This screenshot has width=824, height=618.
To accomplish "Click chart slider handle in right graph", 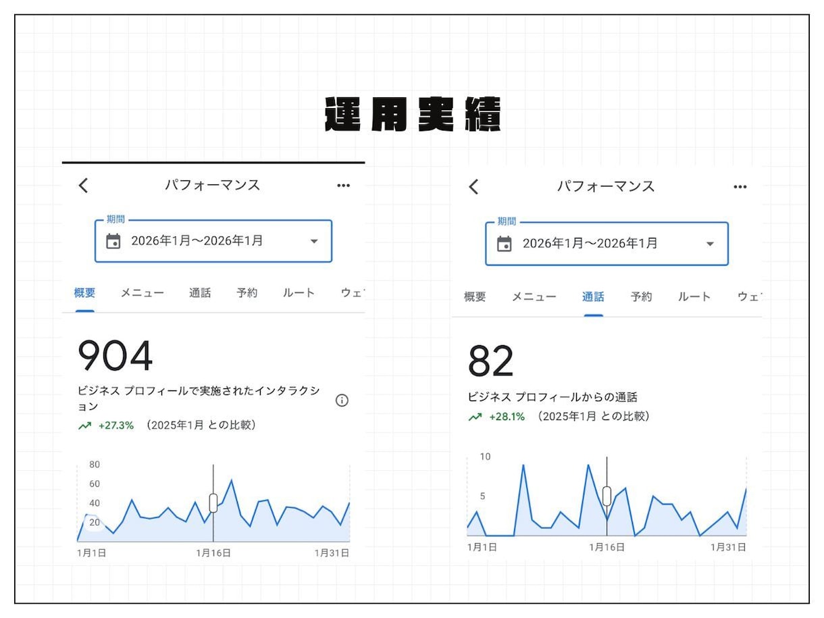I will pyautogui.click(x=607, y=496).
